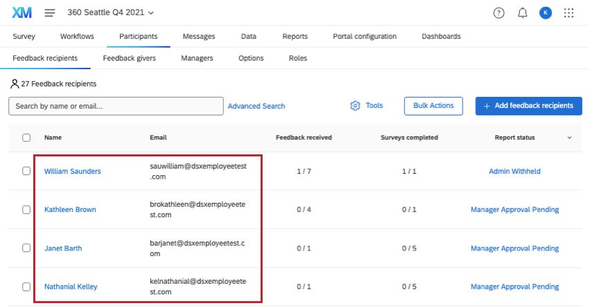589x308 pixels.
Task: Open the hamburger navigation menu
Action: pyautogui.click(x=50, y=12)
